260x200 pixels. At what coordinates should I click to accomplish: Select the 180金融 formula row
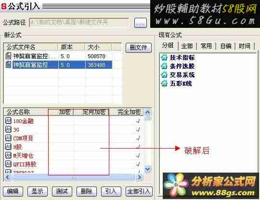[x=74, y=121]
